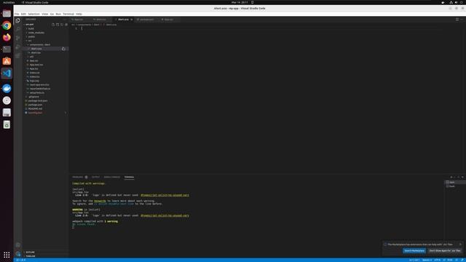Switch to the Debug Console tab
Image resolution: width=466 pixels, height=262 pixels.
(111, 177)
